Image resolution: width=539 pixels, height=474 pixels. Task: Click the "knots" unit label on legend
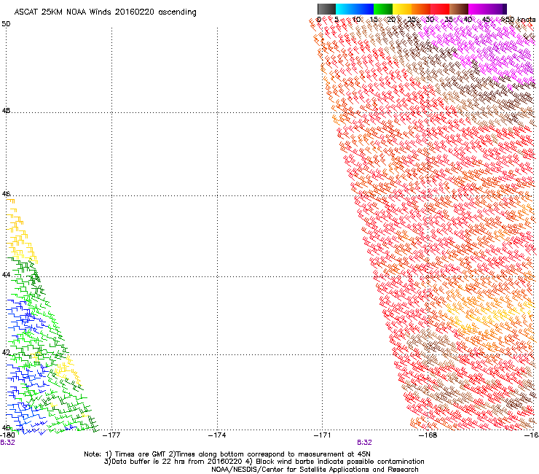tap(527, 19)
